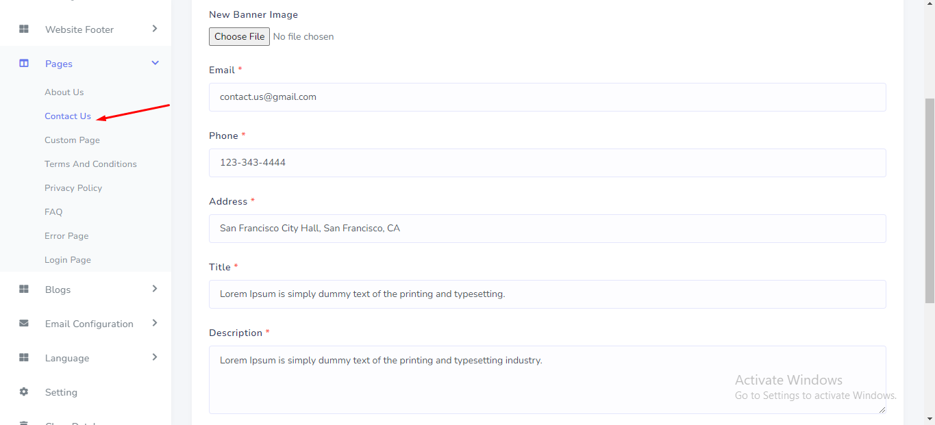The width and height of the screenshot is (935, 425).
Task: Open the About Us page link
Action: [x=64, y=92]
